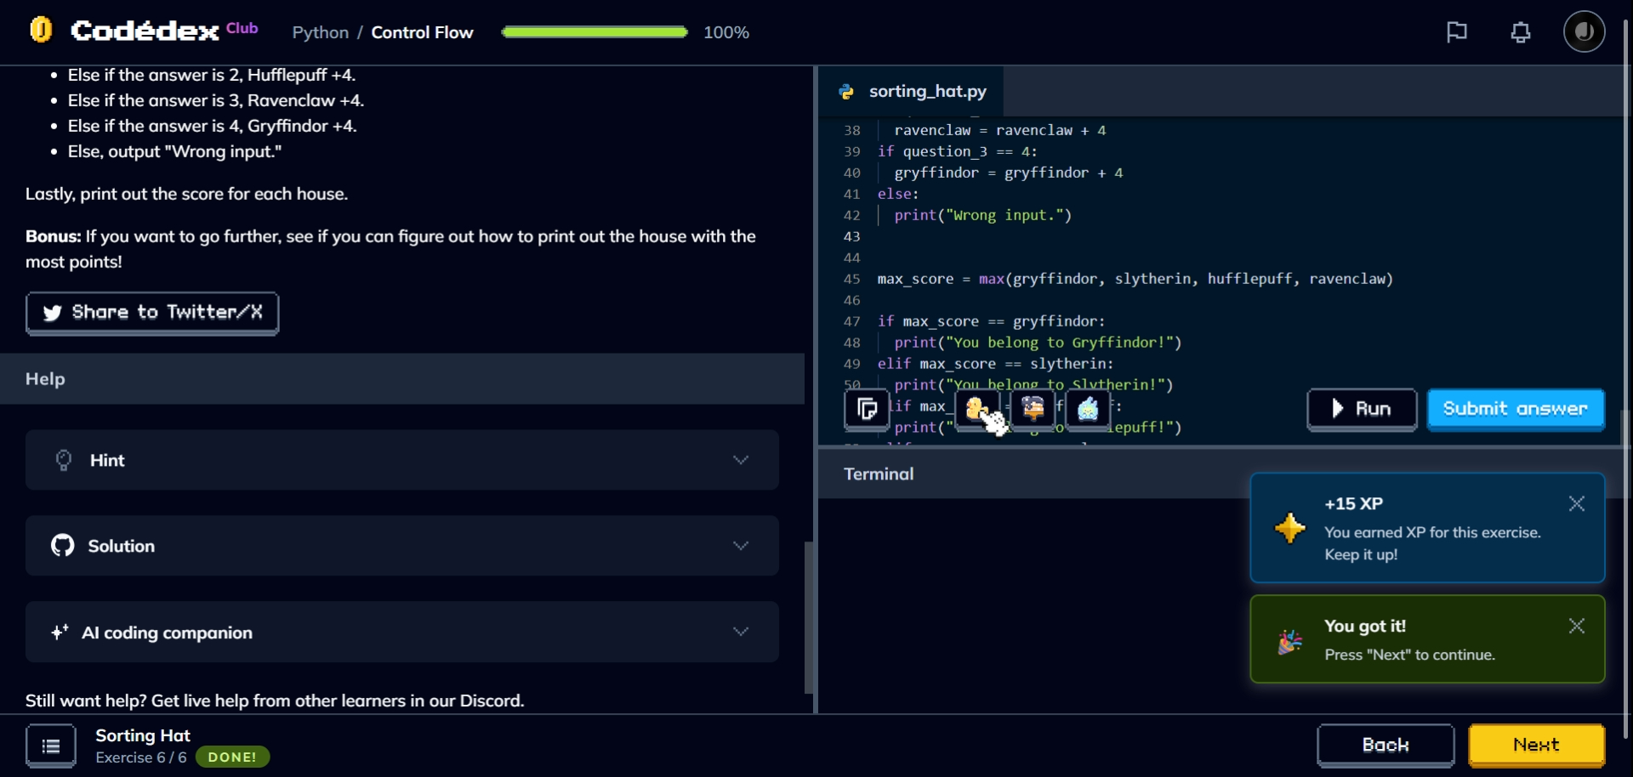Run the code

1361,409
